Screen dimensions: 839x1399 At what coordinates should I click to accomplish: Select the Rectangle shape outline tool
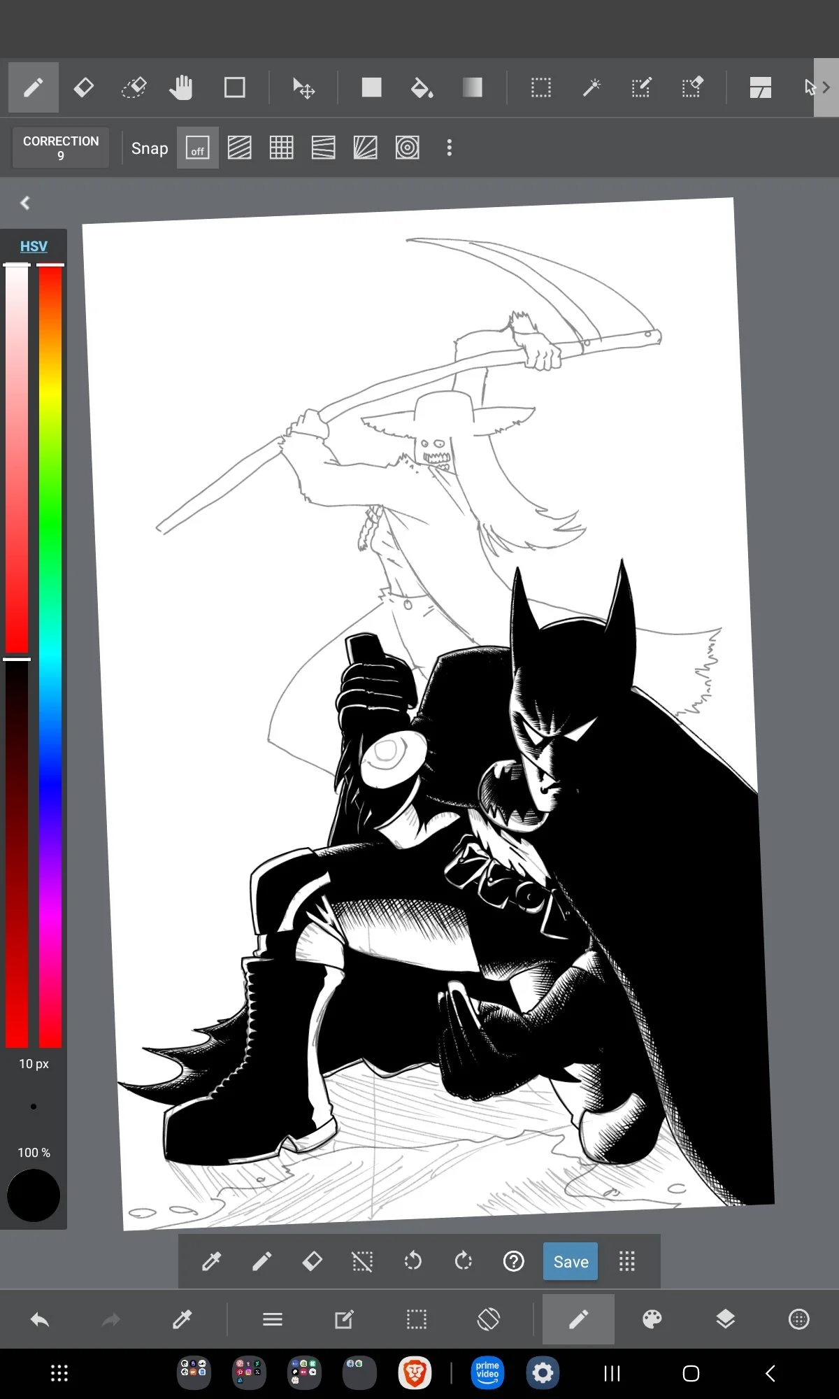[x=234, y=87]
